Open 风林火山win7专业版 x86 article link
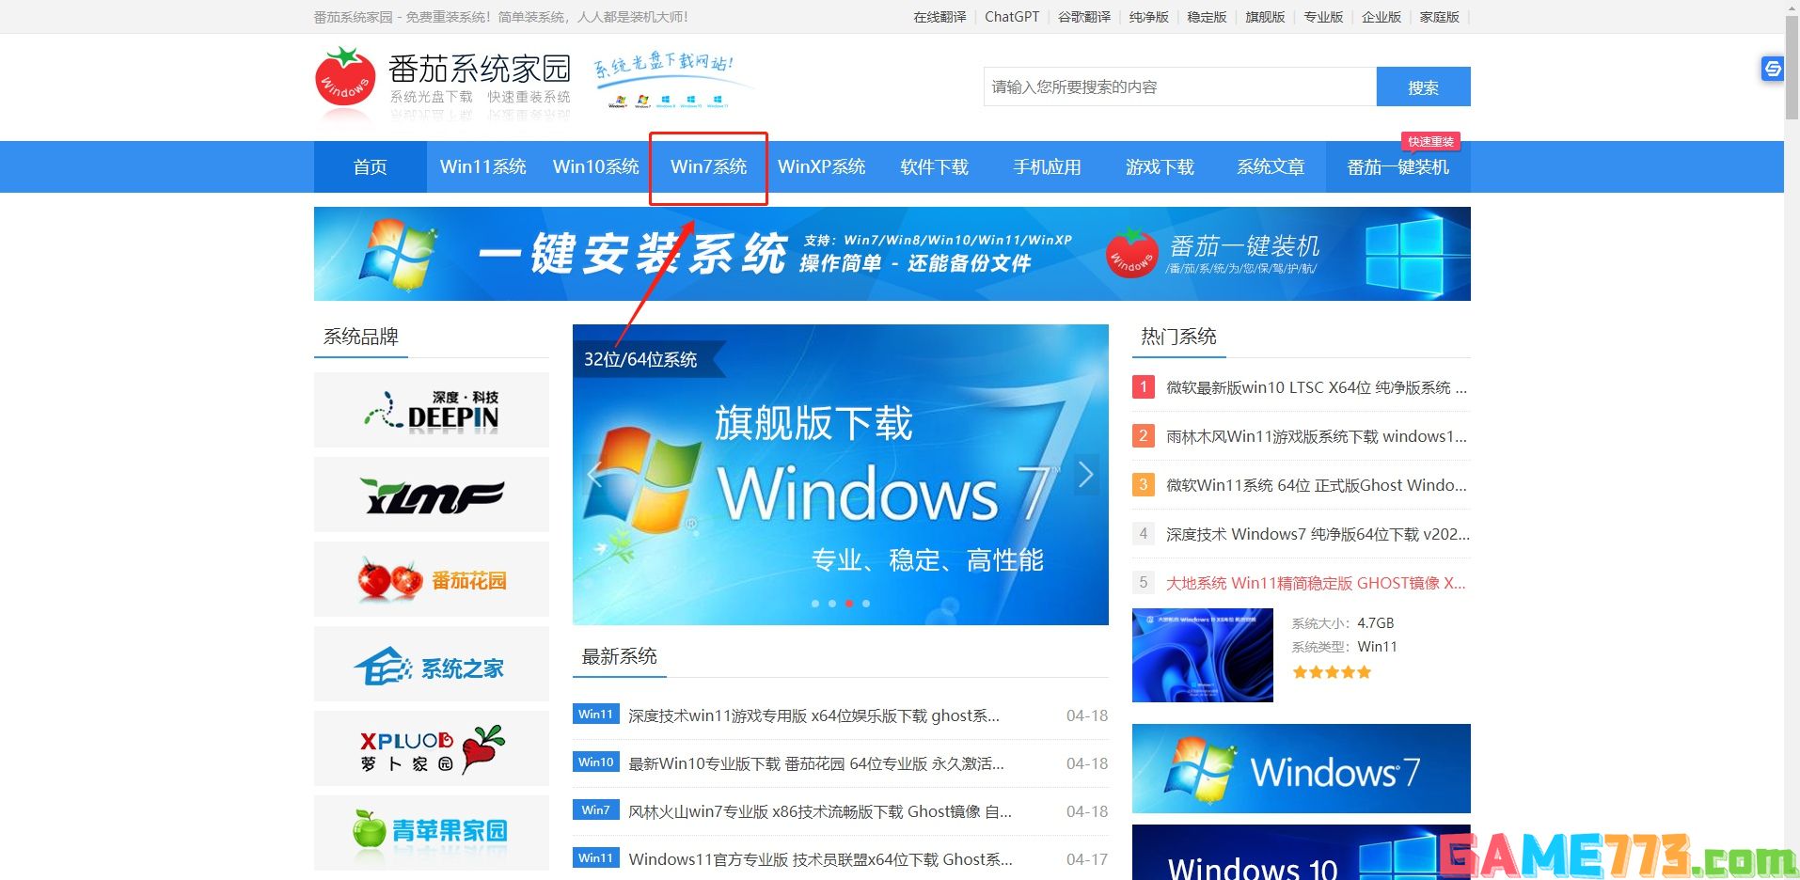Image resolution: width=1800 pixels, height=880 pixels. pyautogui.click(x=820, y=811)
